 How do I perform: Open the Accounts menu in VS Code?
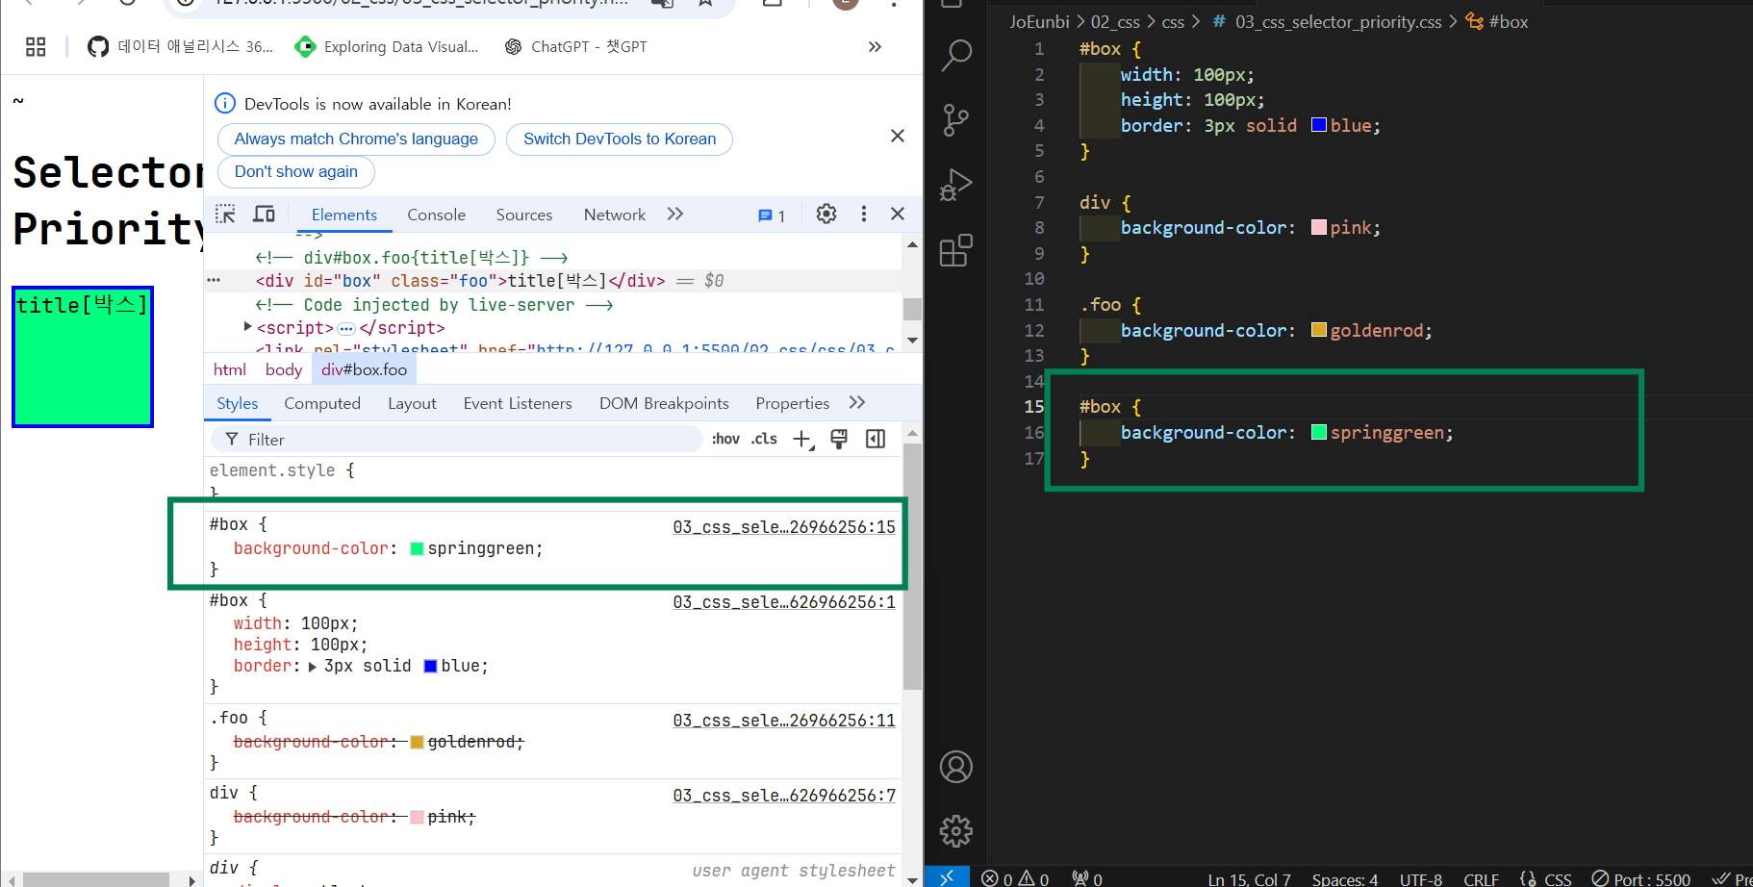[955, 767]
